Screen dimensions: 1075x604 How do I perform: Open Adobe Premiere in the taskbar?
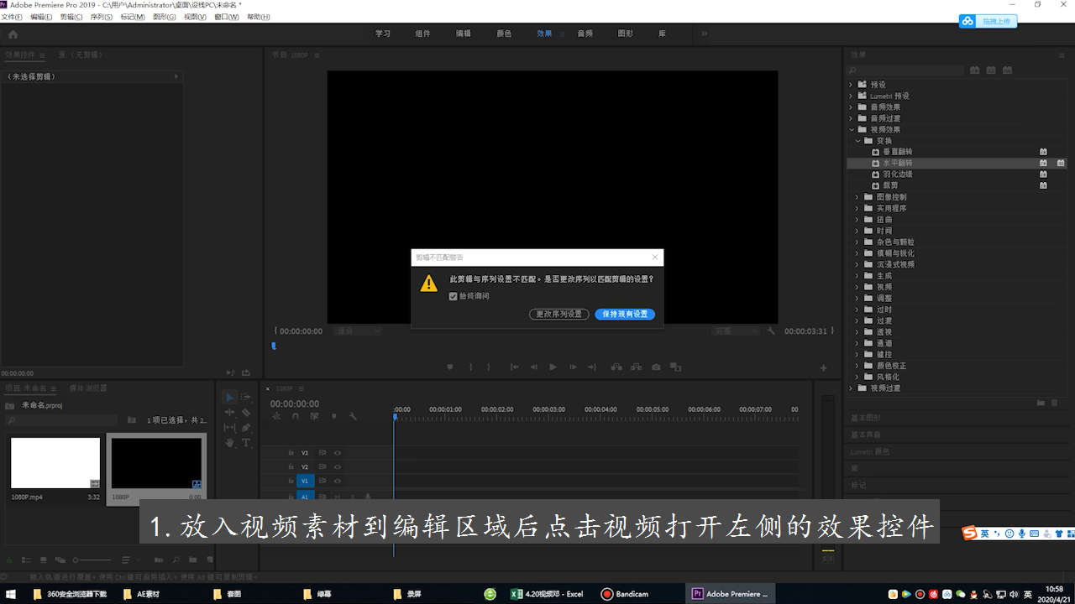point(729,594)
